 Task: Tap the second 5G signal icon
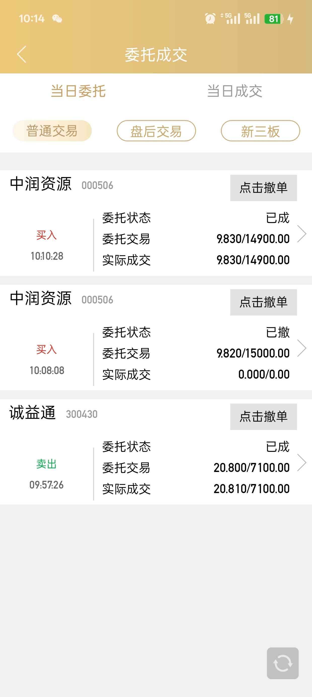click(252, 18)
